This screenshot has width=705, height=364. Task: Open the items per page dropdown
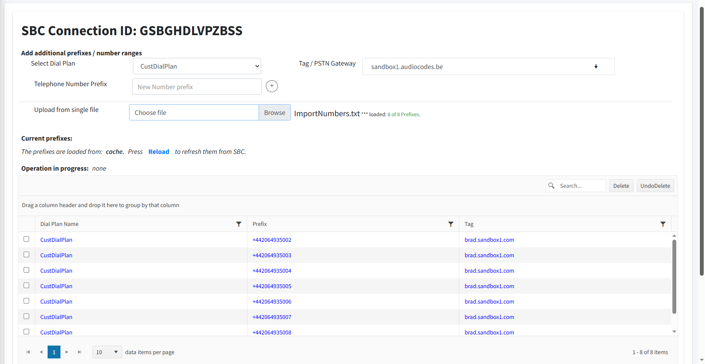[x=107, y=352]
